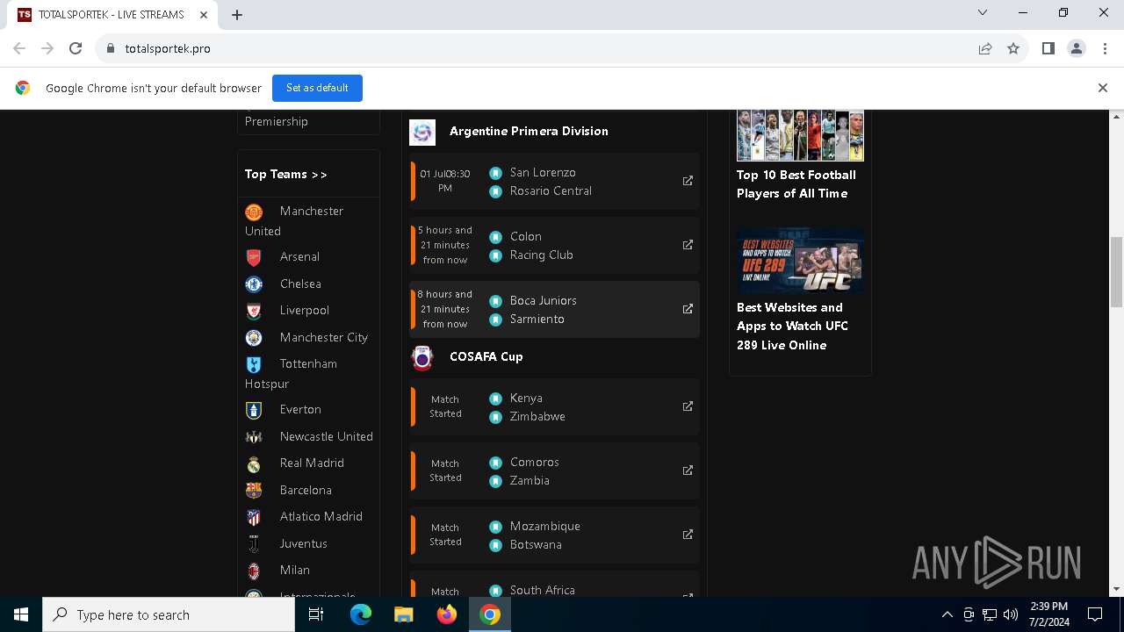This screenshot has width=1124, height=632.
Task: Open external link icon for Colon match
Action: (688, 245)
